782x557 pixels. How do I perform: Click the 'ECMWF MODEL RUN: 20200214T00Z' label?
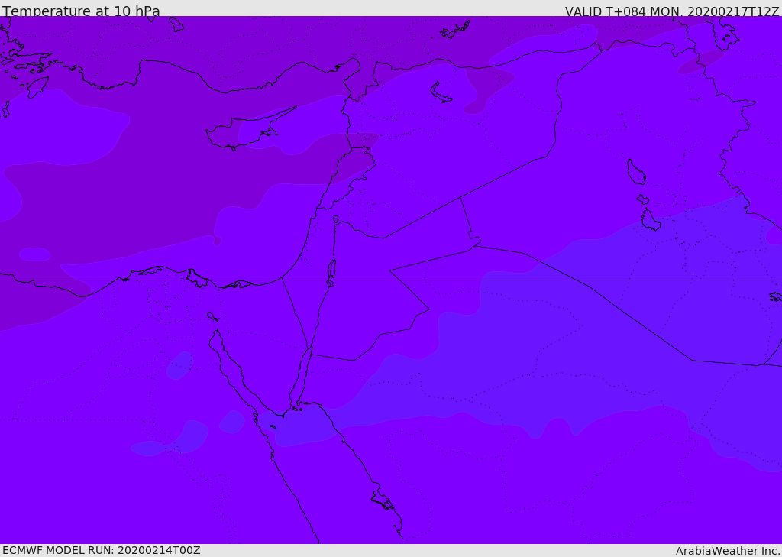(102, 550)
